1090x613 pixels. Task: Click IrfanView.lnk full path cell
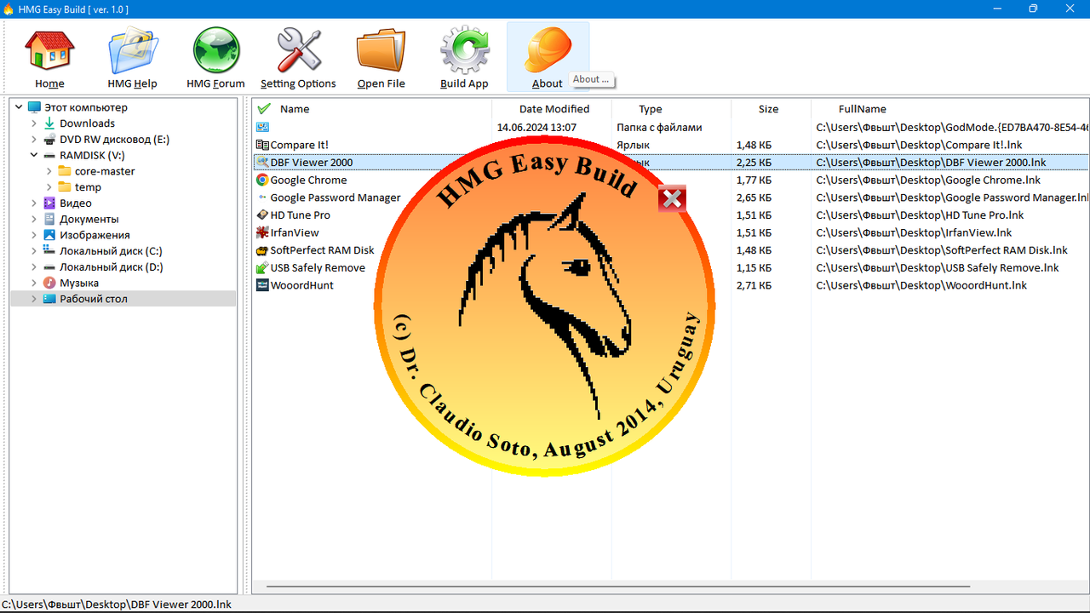(x=914, y=232)
